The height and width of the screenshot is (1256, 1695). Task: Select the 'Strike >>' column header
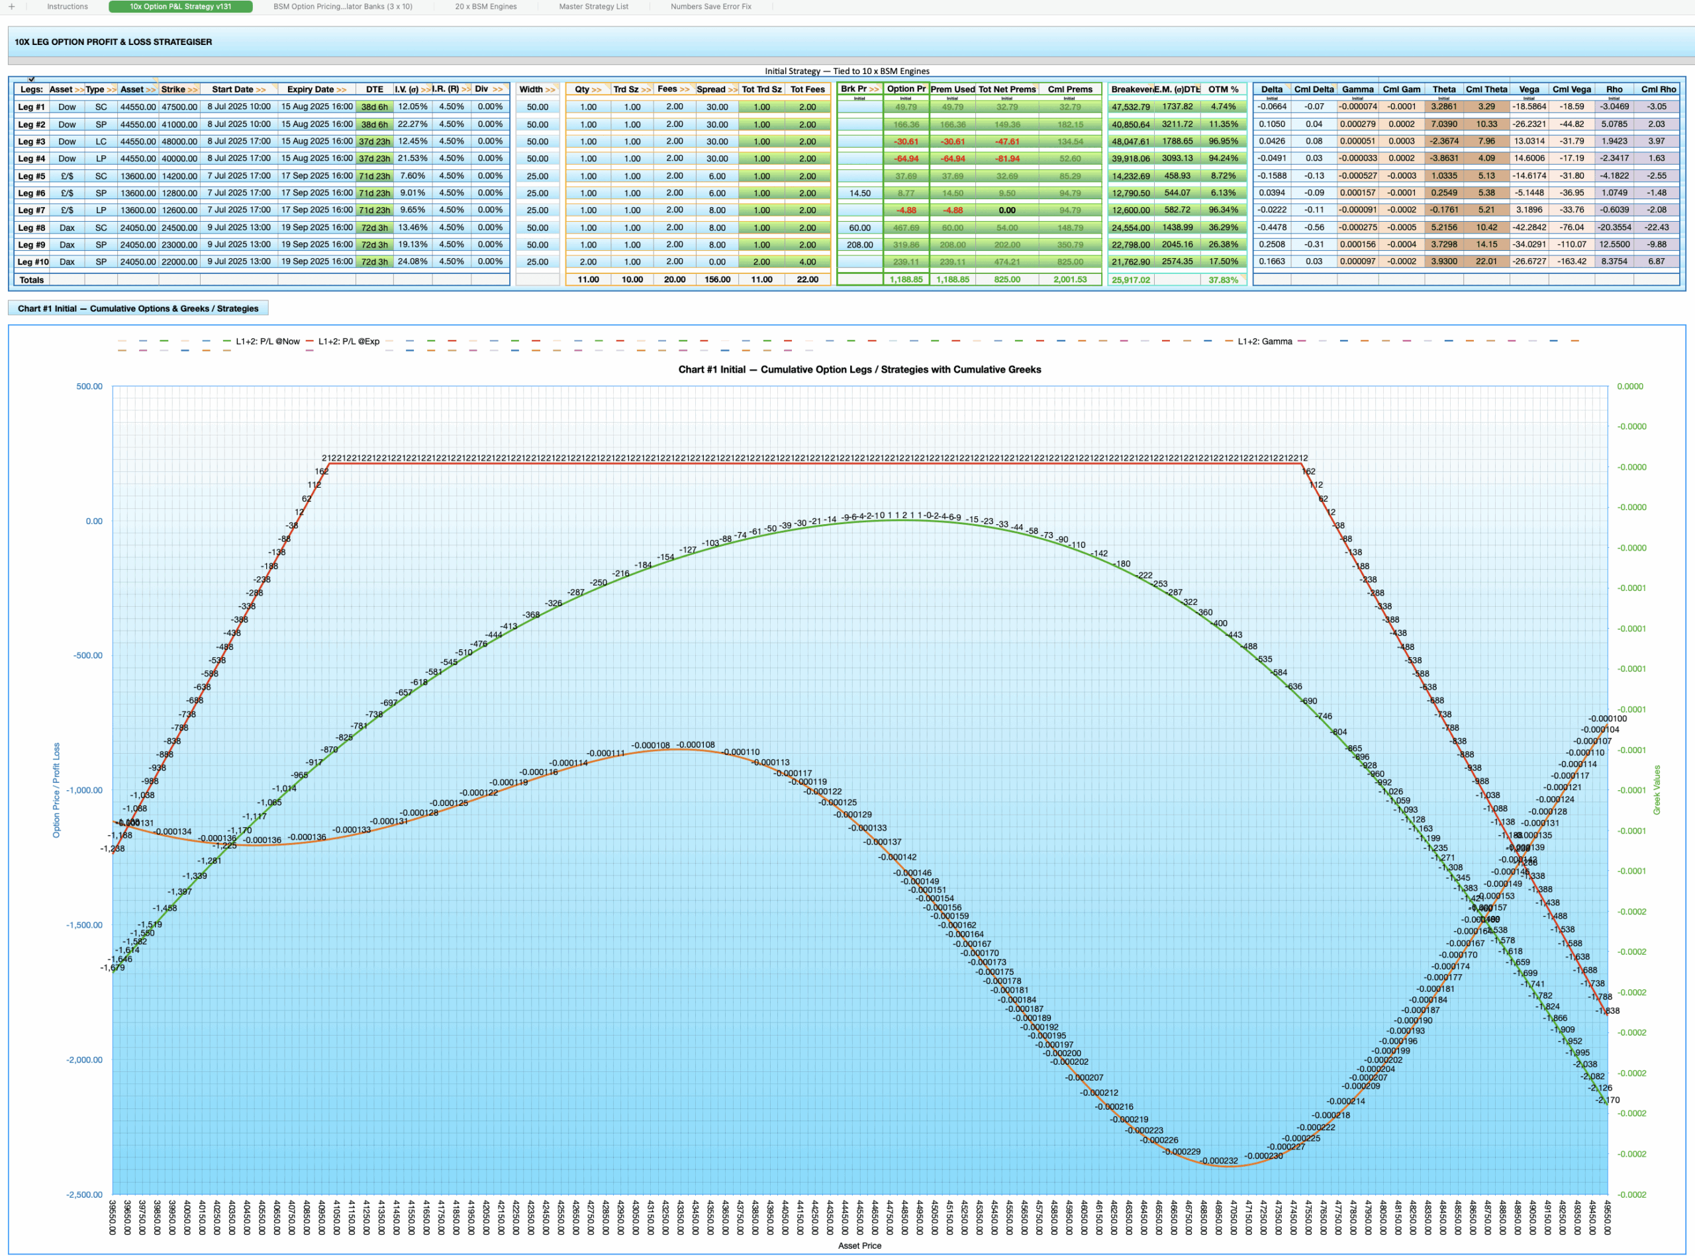coord(179,90)
